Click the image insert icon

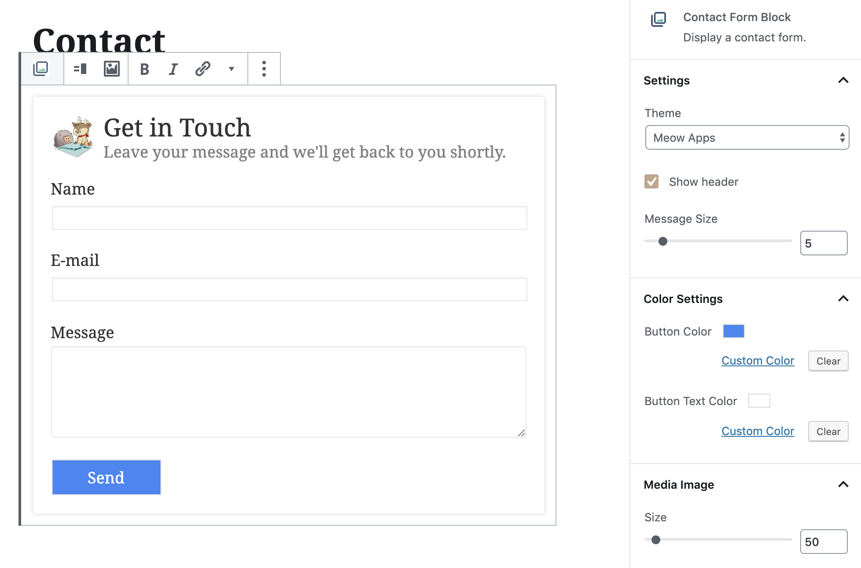coord(111,68)
